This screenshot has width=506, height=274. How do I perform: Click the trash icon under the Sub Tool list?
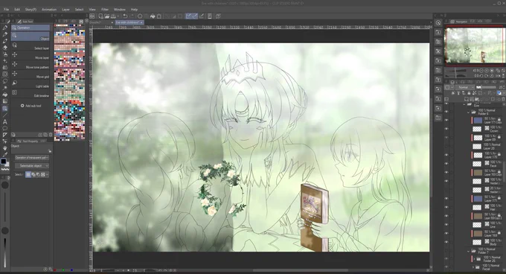[x=51, y=135]
